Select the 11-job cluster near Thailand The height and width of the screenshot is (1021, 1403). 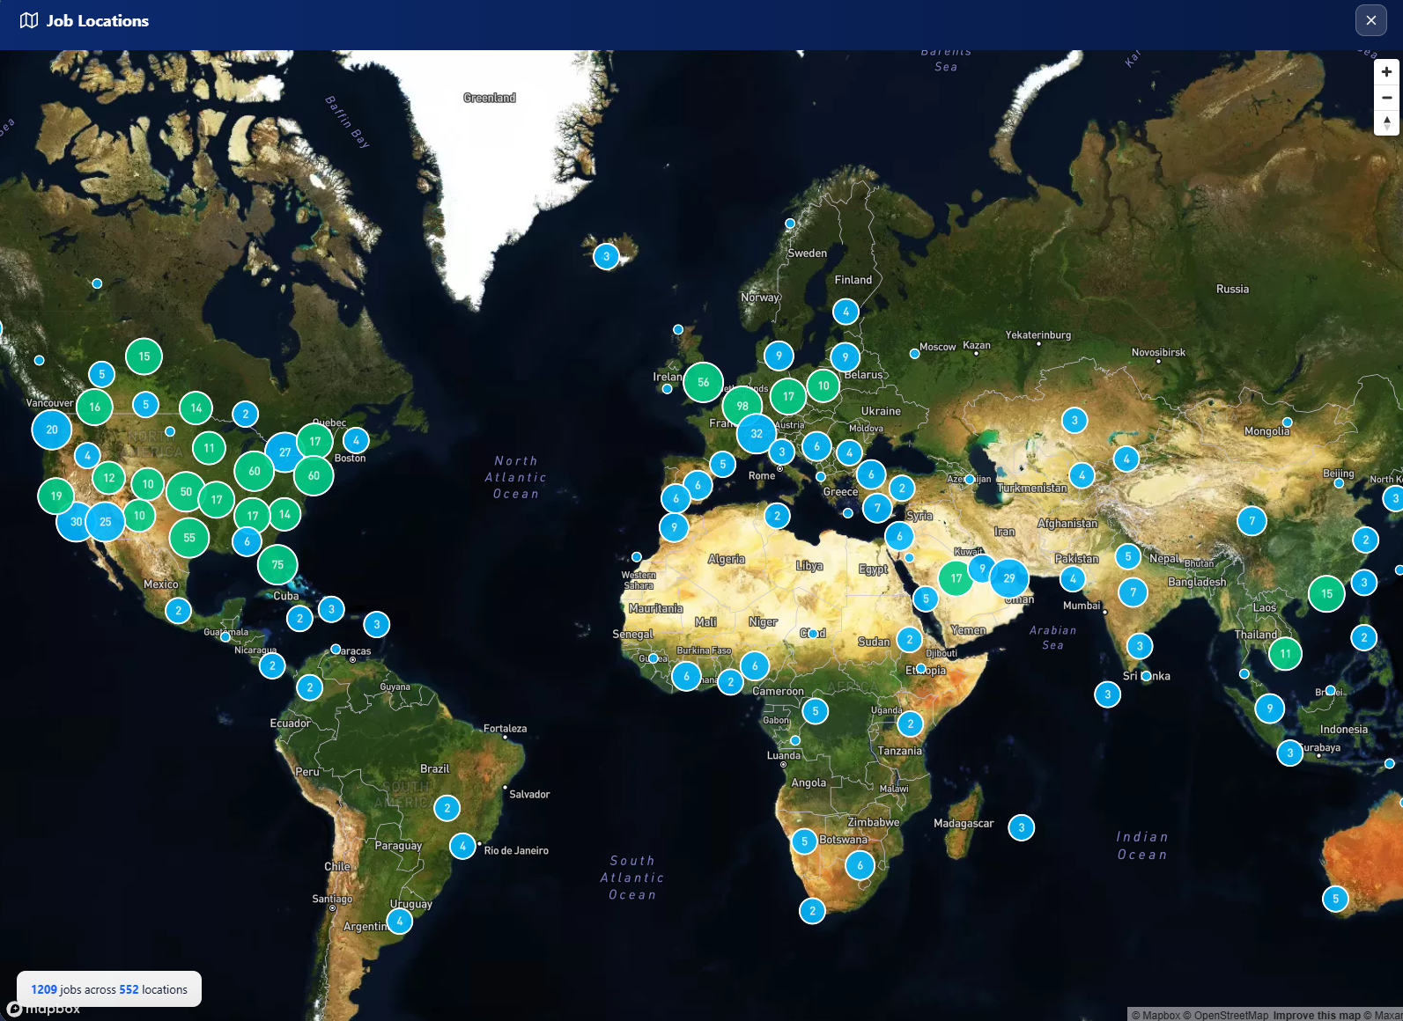pyautogui.click(x=1285, y=653)
